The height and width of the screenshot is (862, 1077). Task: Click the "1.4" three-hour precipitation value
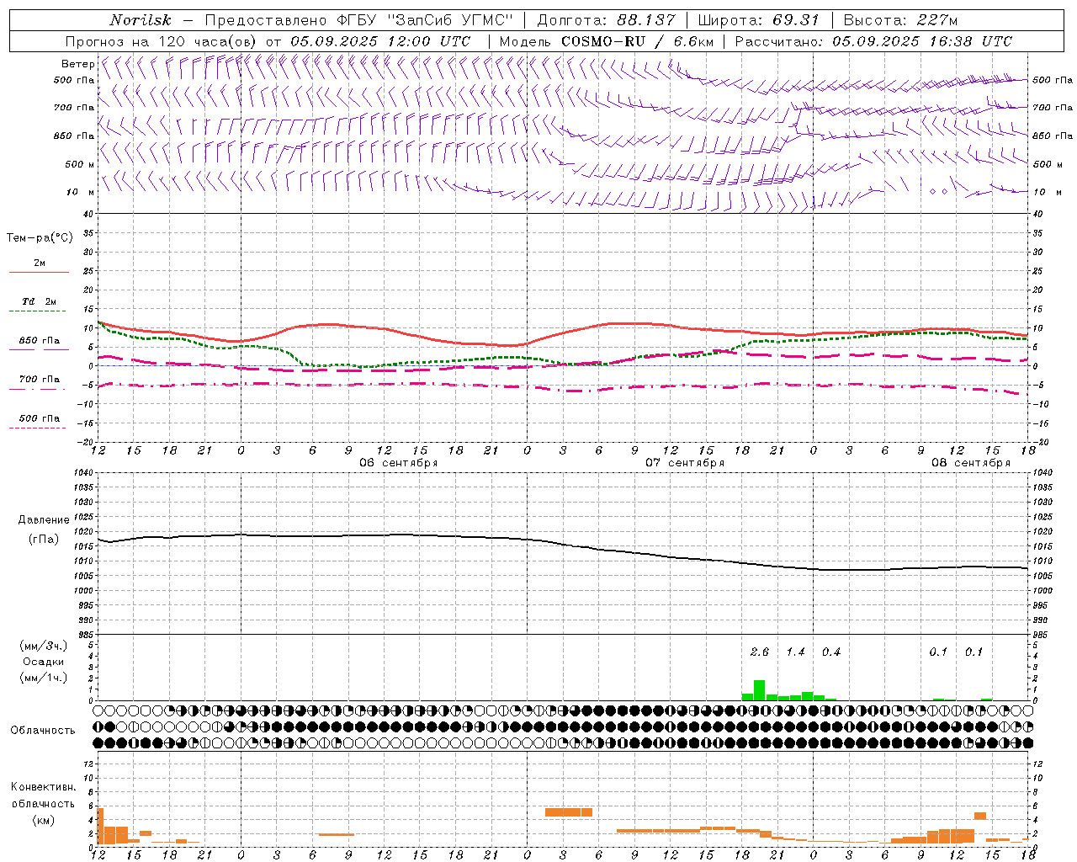pos(795,652)
